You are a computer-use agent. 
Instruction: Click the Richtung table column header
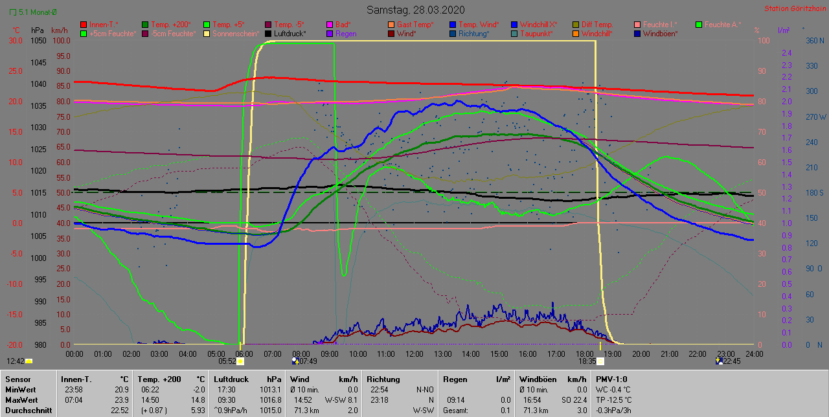(x=383, y=379)
